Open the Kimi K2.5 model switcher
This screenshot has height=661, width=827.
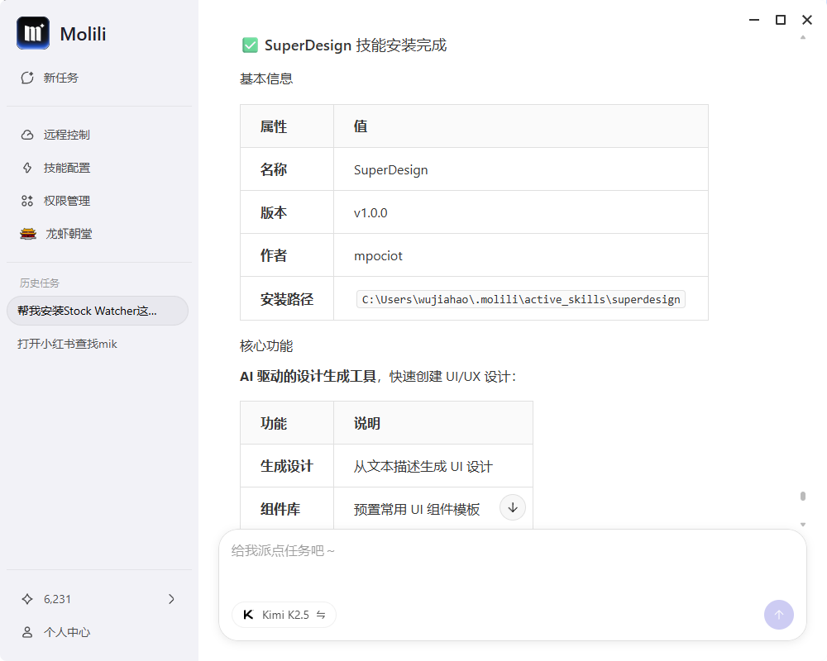click(284, 615)
